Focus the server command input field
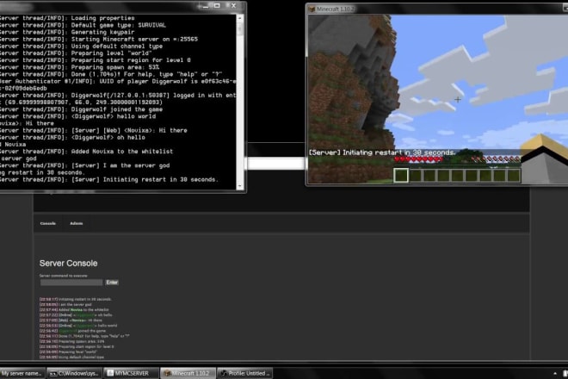 pos(71,283)
